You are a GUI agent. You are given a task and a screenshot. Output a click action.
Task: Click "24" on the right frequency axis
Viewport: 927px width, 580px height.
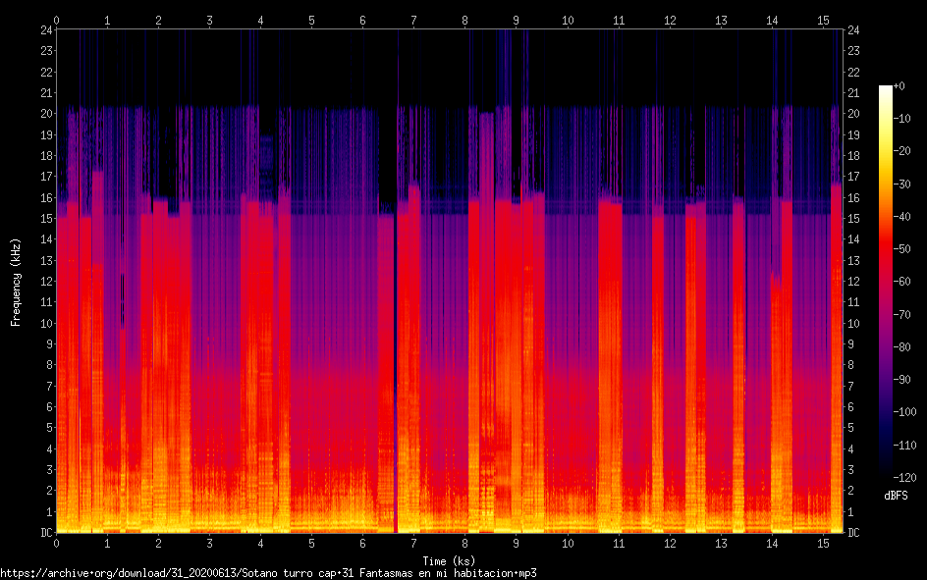(853, 30)
